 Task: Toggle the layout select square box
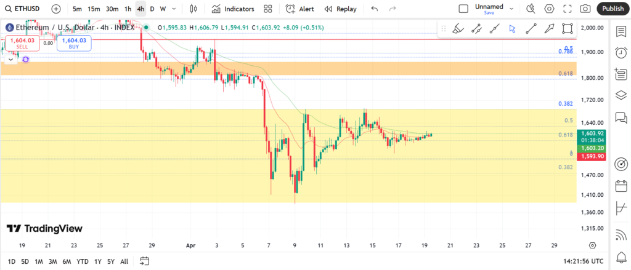[x=463, y=9]
